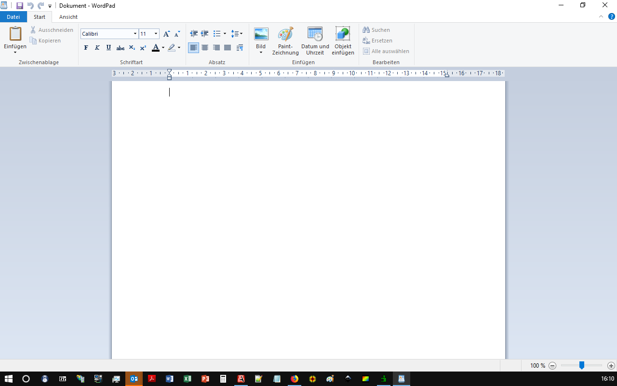617x386 pixels.
Task: Apply superscript formatting
Action: (x=143, y=48)
